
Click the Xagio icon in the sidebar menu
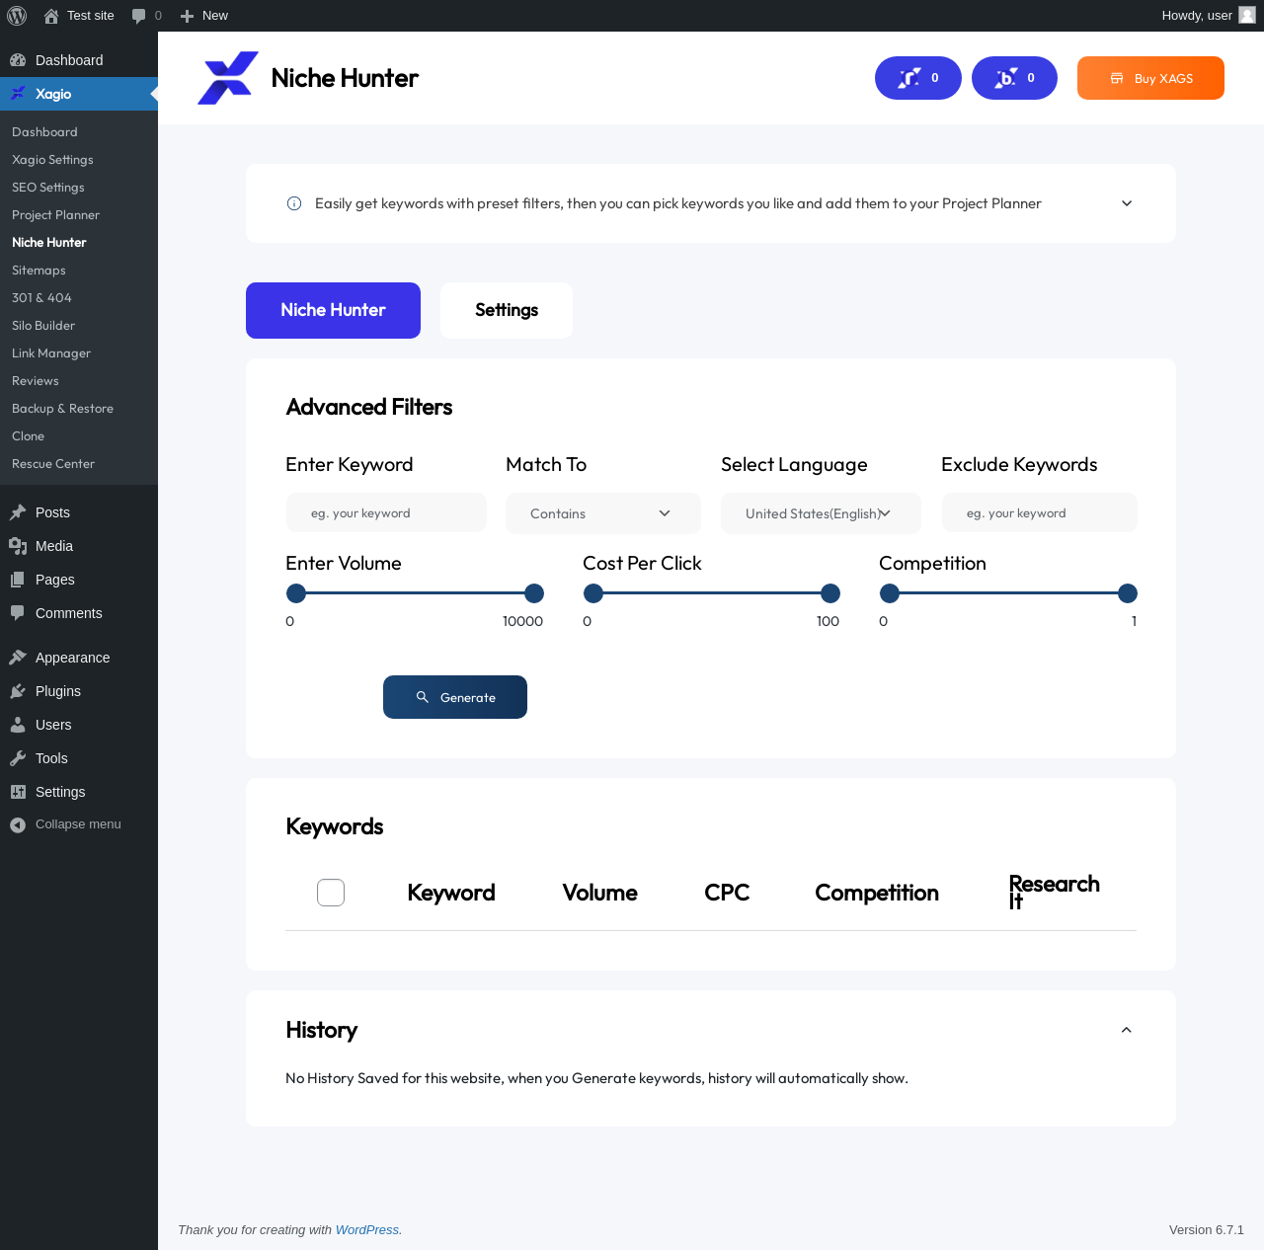[x=18, y=94]
